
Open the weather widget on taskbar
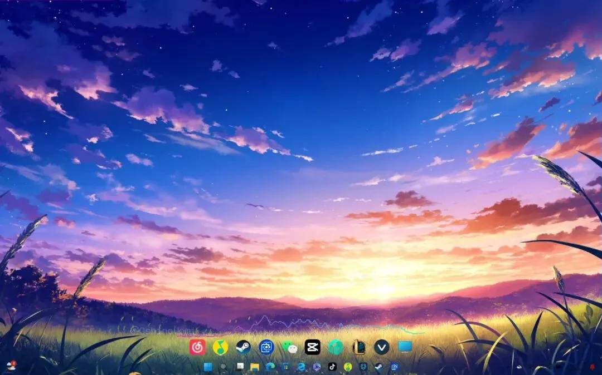coord(12,366)
